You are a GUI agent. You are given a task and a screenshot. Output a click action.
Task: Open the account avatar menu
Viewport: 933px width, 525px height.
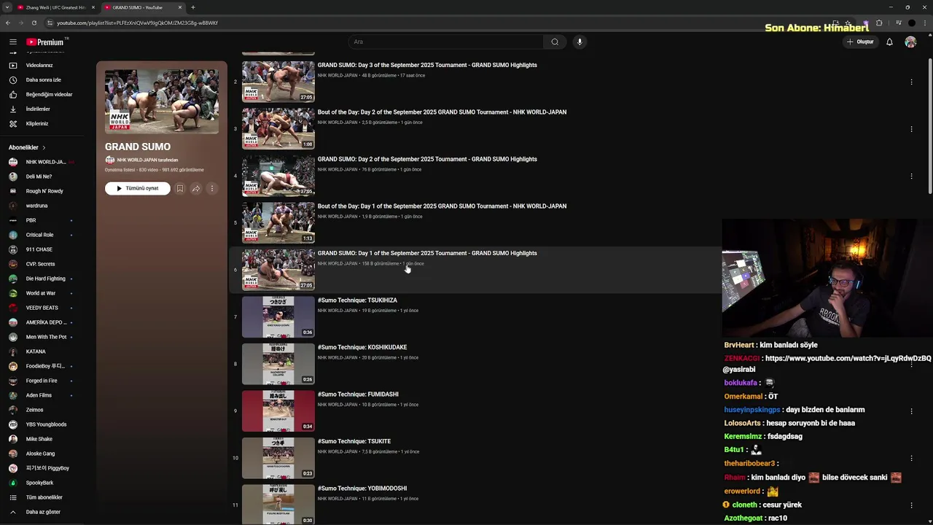tap(910, 42)
